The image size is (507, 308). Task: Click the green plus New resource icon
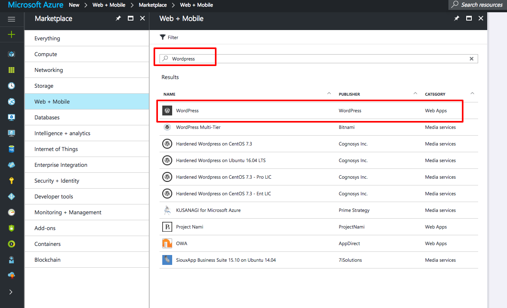pos(11,34)
